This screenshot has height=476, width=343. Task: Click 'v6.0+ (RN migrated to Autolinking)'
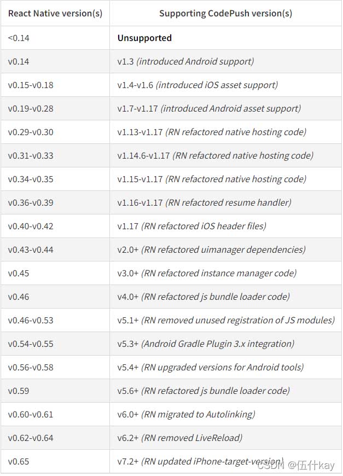click(186, 414)
